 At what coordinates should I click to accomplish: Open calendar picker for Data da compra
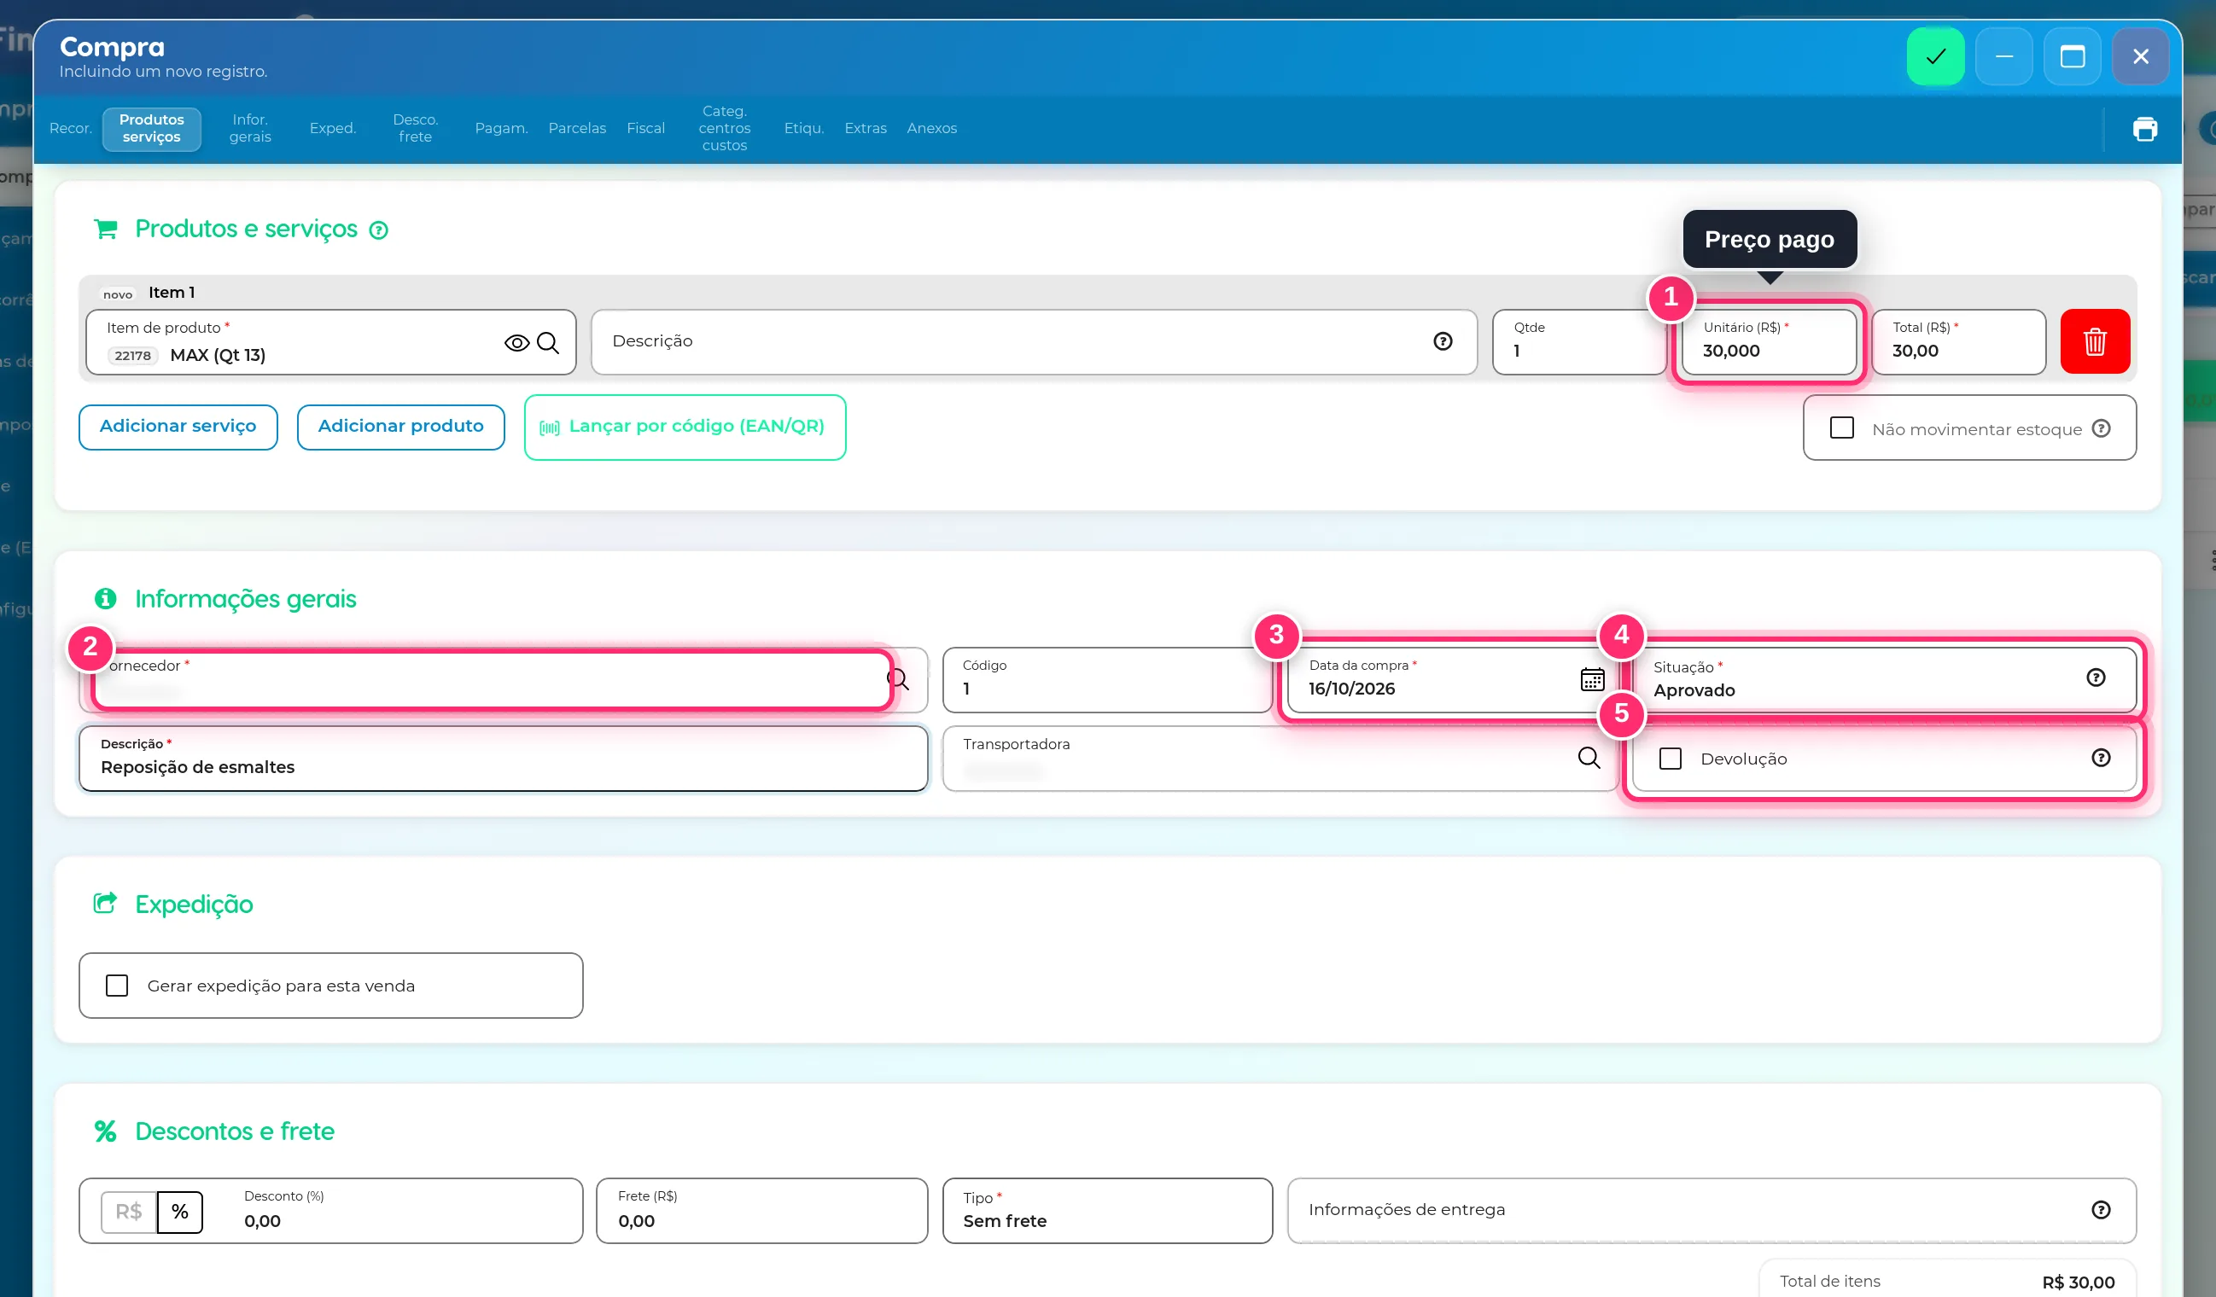pyautogui.click(x=1592, y=679)
